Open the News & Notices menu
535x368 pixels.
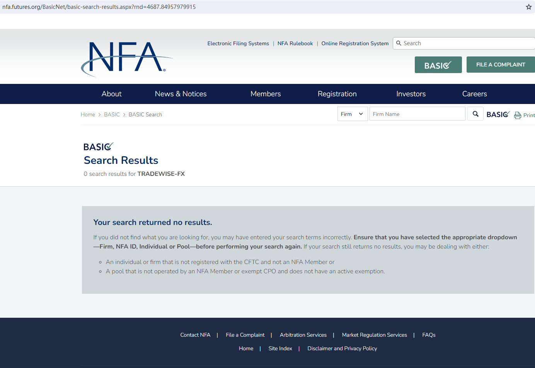tap(181, 94)
